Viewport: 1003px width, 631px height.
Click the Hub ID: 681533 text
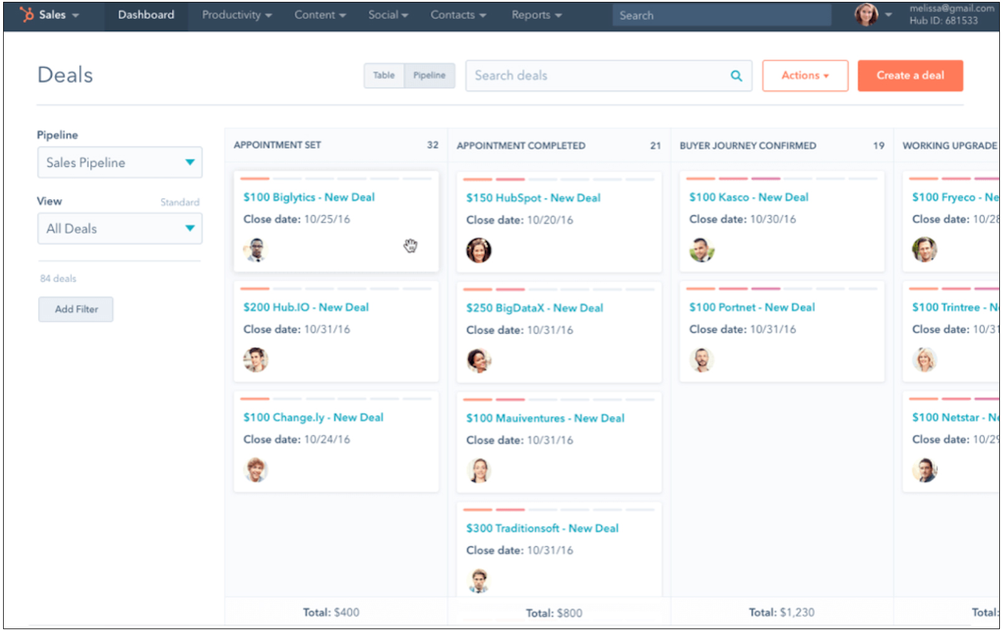944,21
